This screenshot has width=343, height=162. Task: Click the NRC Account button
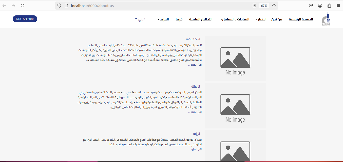tap(25, 19)
